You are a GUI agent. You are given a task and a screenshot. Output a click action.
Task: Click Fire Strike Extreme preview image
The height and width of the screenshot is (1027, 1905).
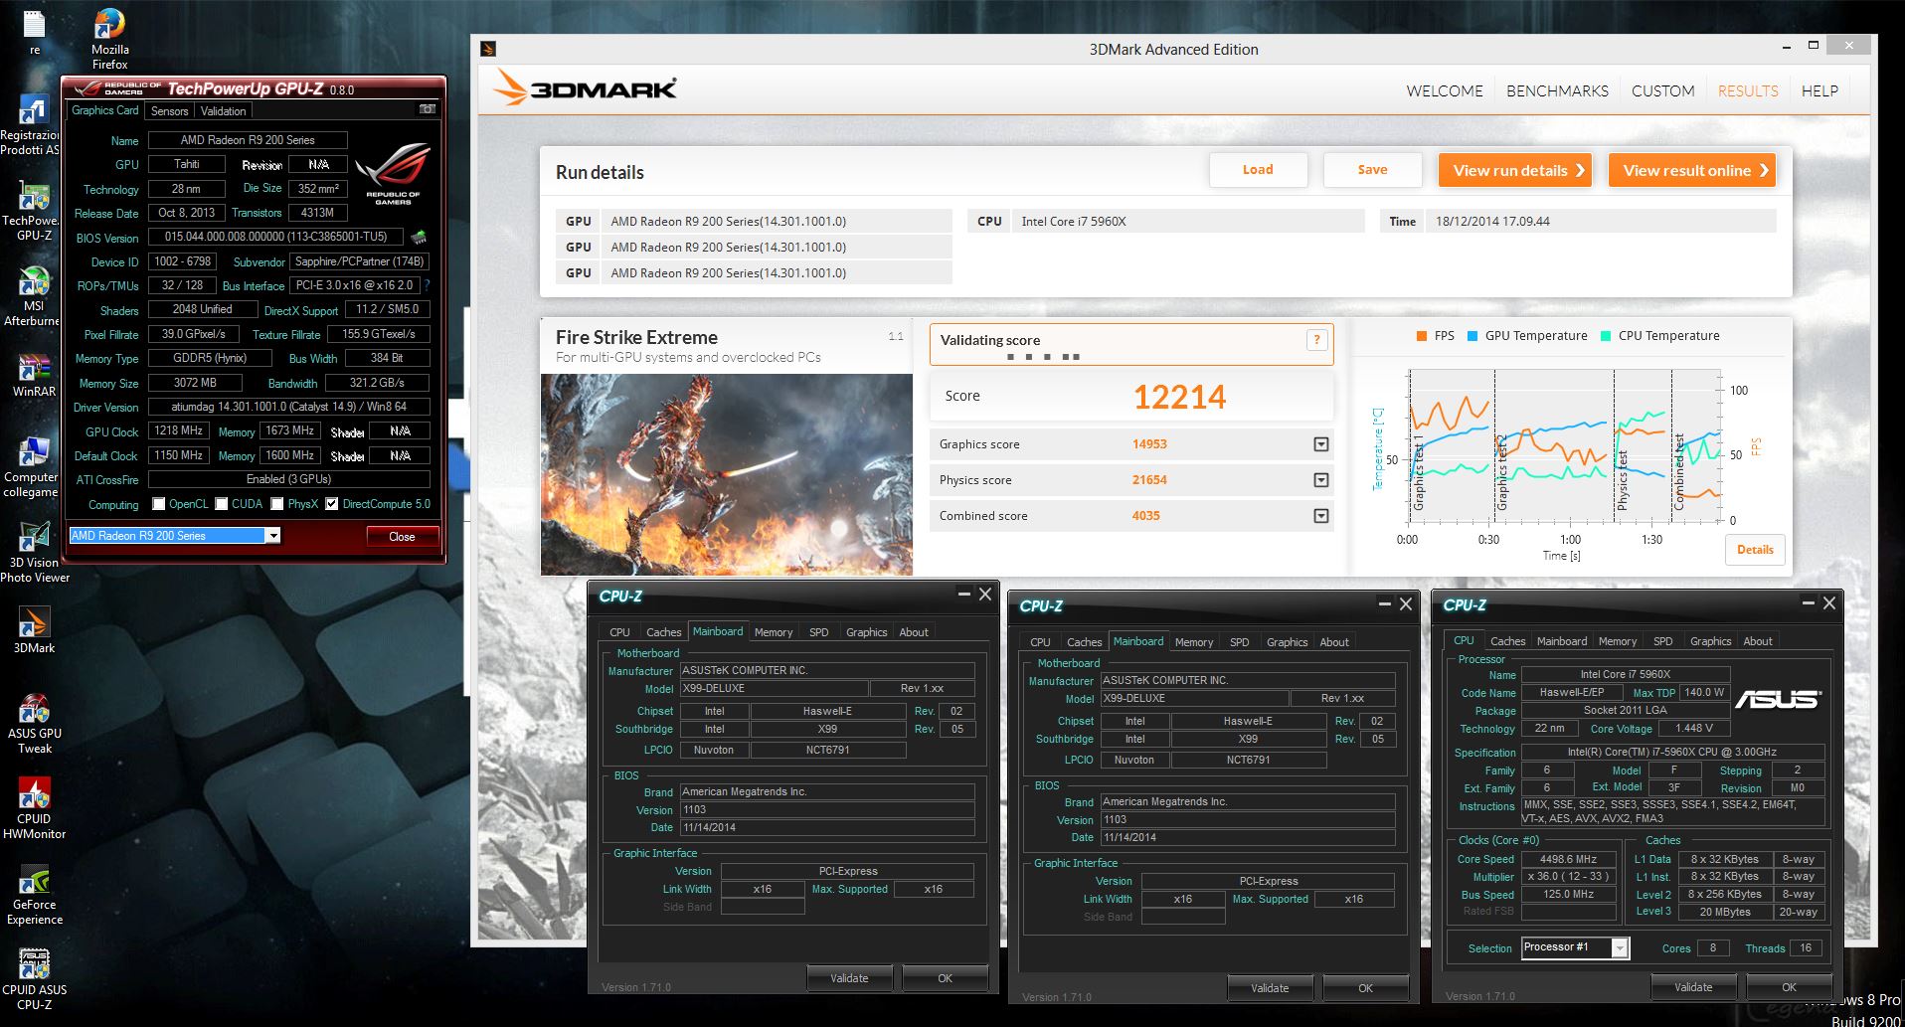[x=727, y=474]
